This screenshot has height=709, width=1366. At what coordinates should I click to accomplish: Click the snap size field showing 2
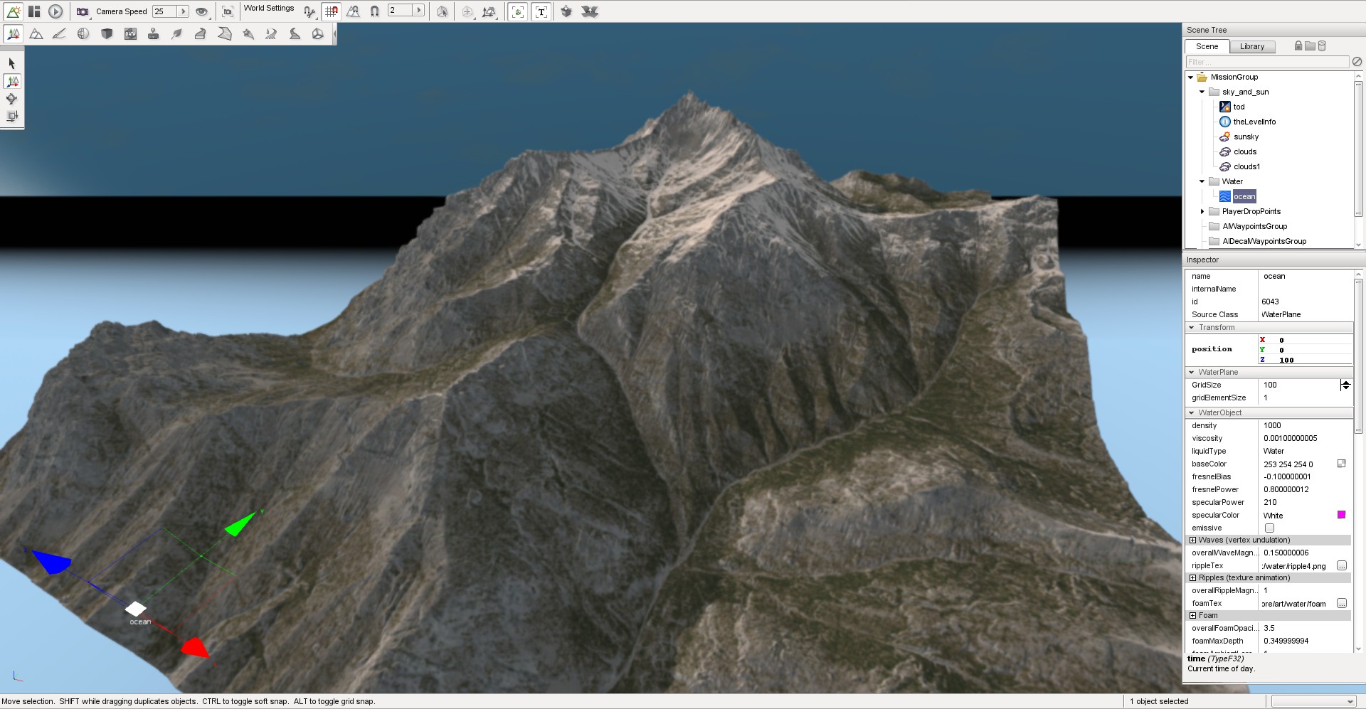coord(401,10)
